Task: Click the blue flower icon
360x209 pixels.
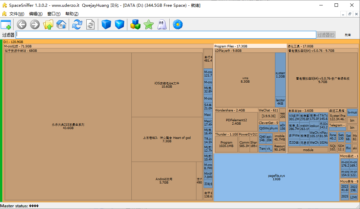Action: pos(178,24)
